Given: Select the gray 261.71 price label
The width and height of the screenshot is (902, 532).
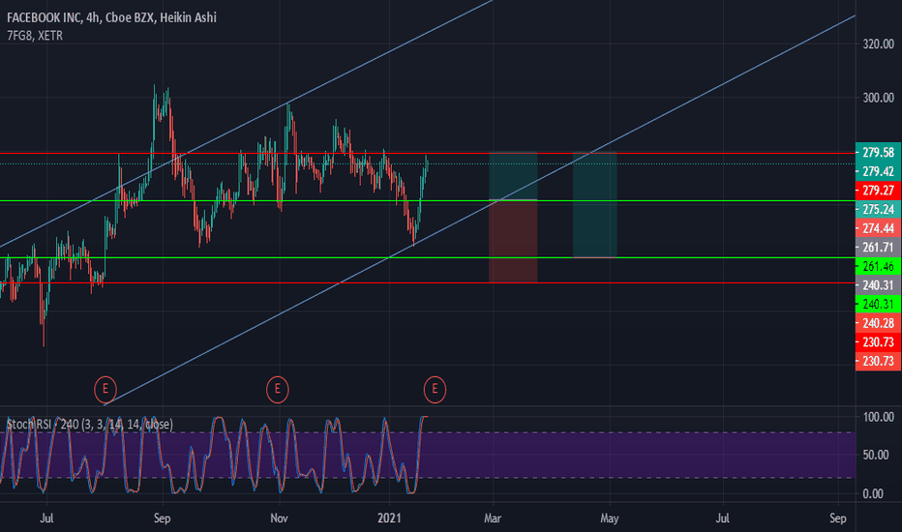Looking at the screenshot, I should point(879,248).
